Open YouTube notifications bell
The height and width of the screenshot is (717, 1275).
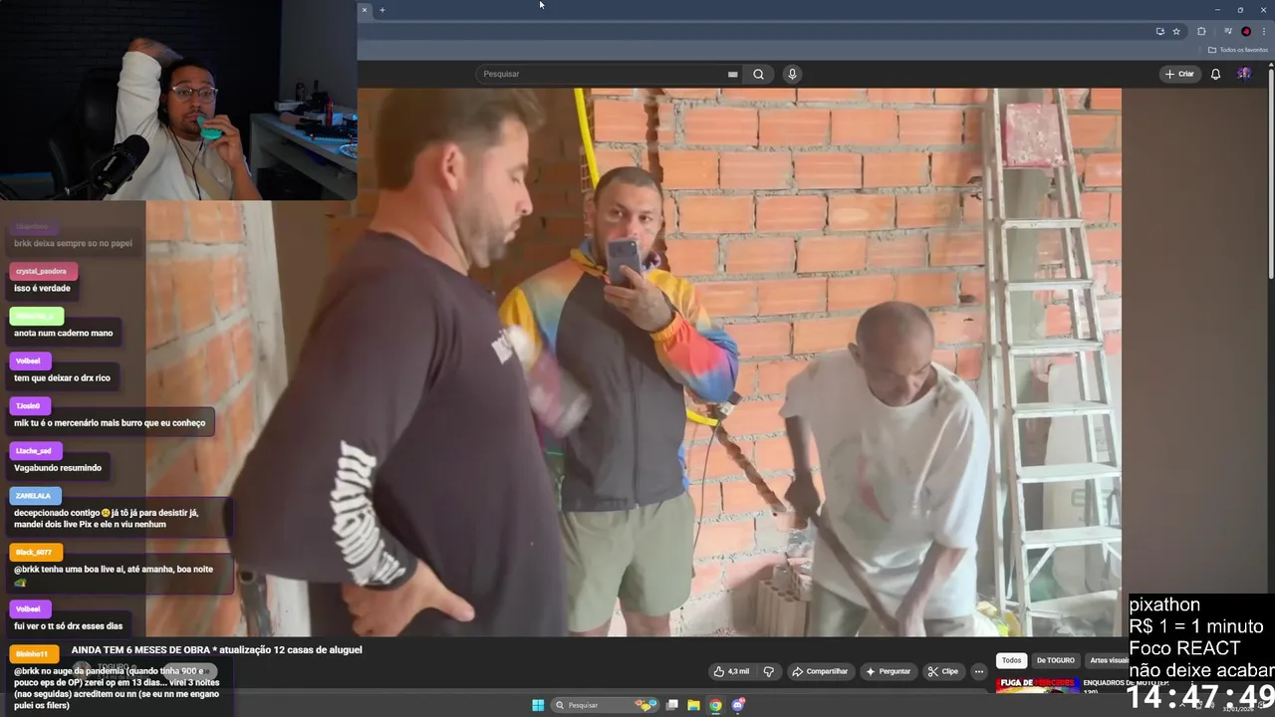[1215, 74]
